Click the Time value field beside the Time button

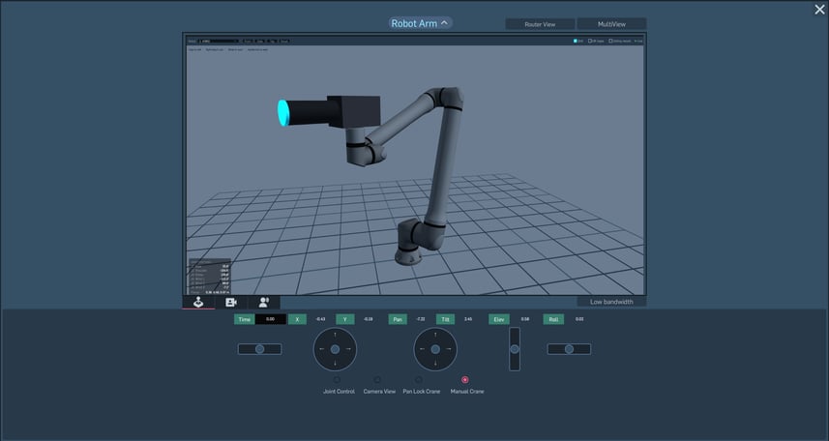(x=270, y=319)
